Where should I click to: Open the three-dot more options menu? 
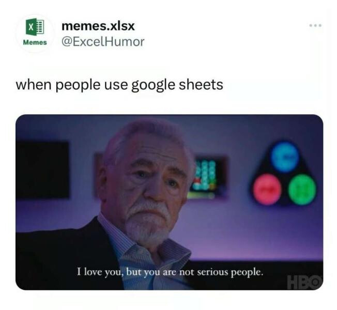[x=315, y=25]
